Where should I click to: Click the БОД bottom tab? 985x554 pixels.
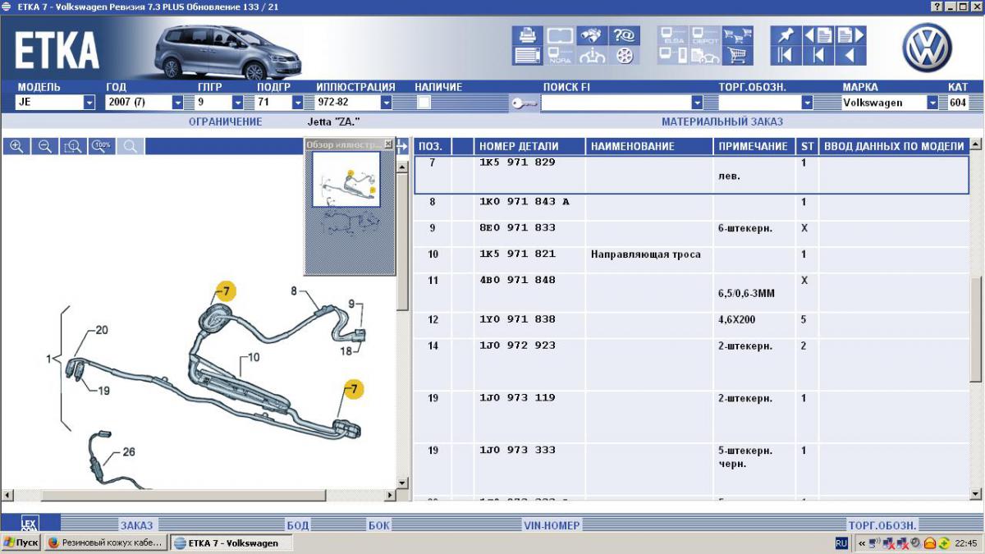click(x=298, y=525)
